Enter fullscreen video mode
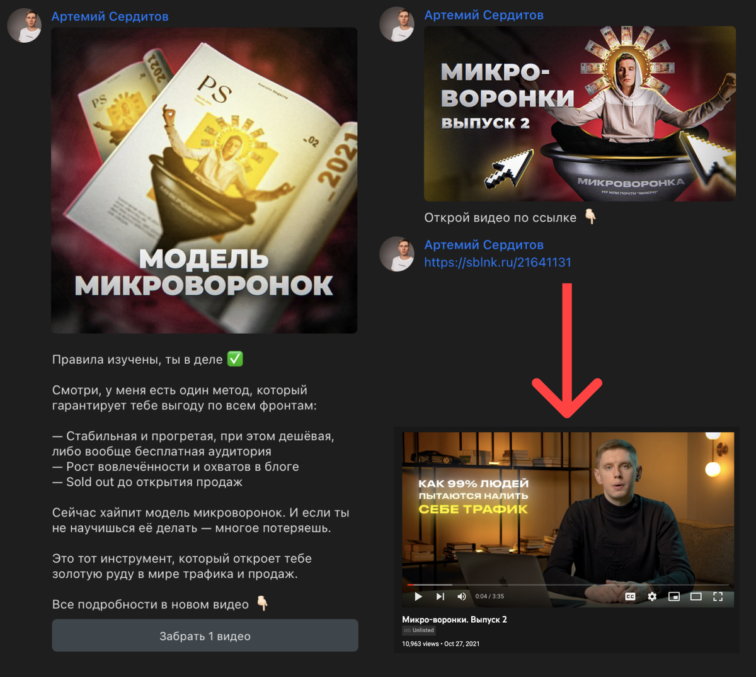 pos(718,596)
